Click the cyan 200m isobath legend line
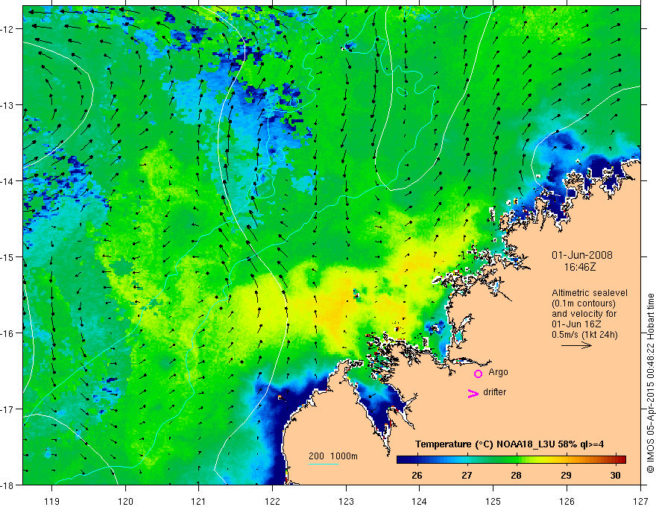 pos(324,465)
